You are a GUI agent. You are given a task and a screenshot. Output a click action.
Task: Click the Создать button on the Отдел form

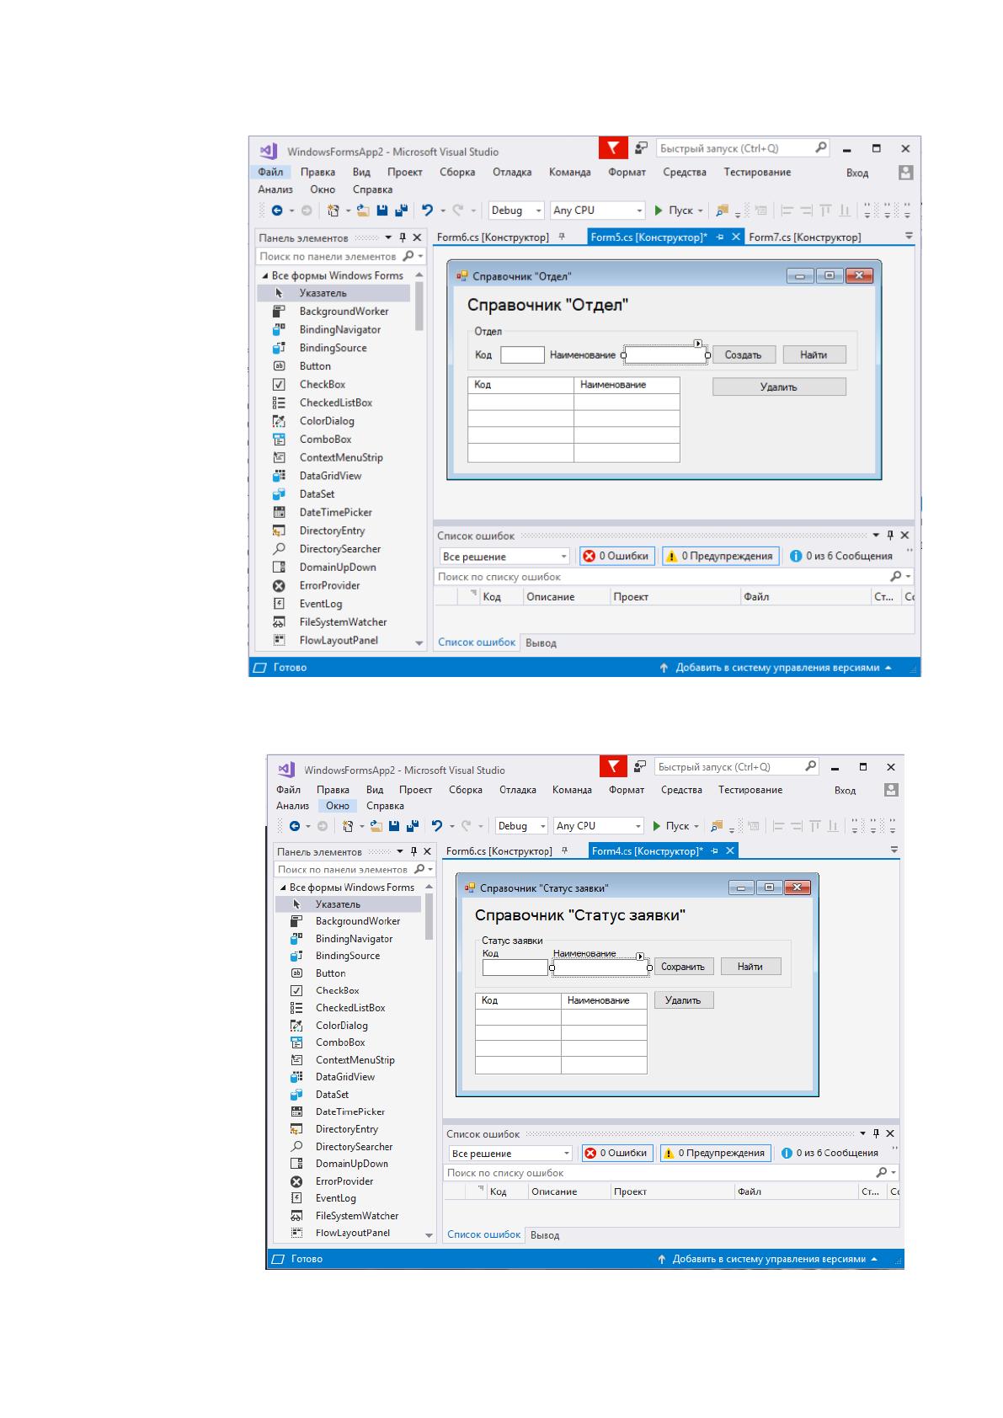[744, 354]
